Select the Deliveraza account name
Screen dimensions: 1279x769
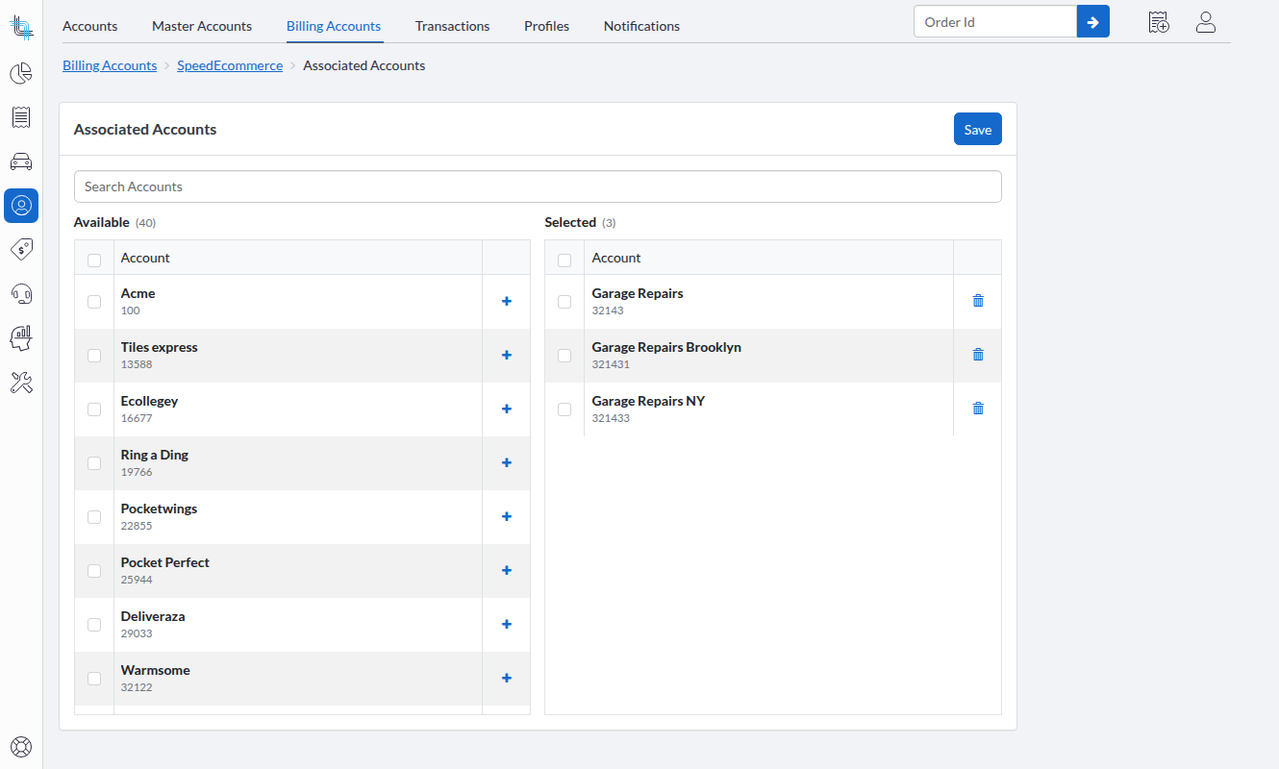(153, 616)
